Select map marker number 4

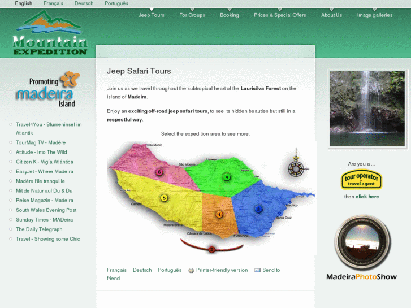(x=227, y=177)
